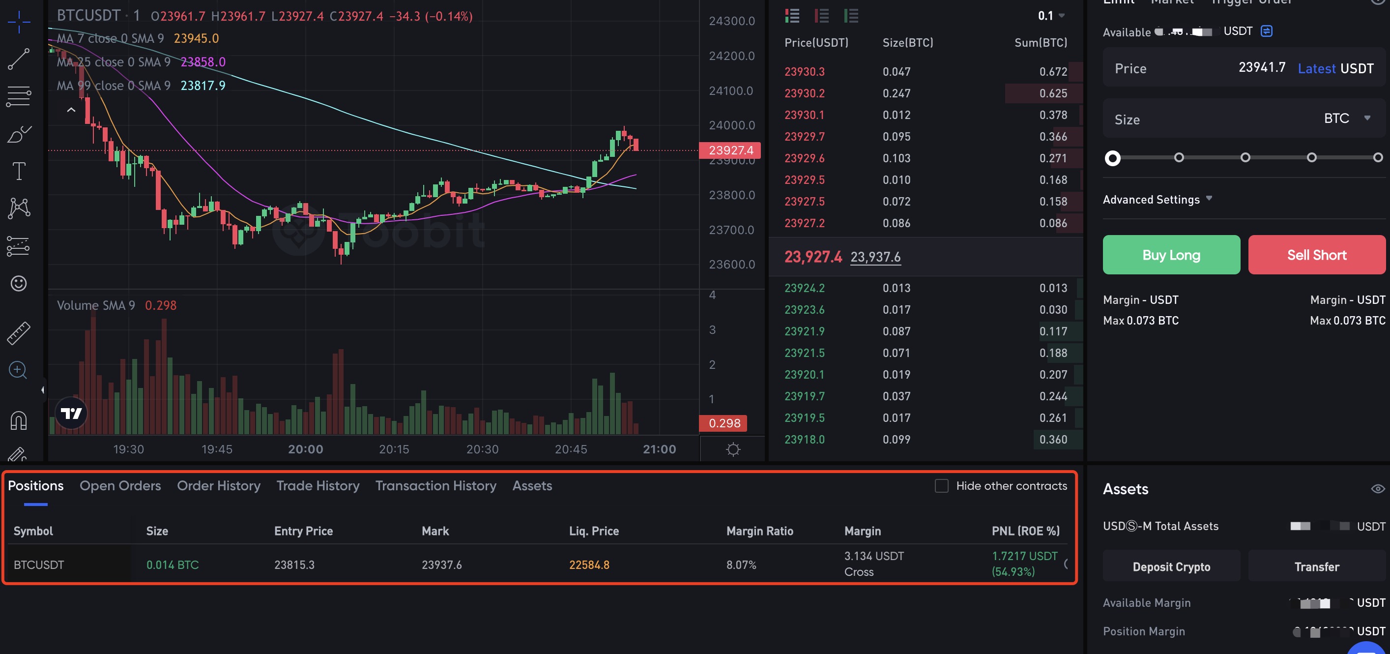The height and width of the screenshot is (654, 1390).
Task: Open chart settings gear icon
Action: pyautogui.click(x=733, y=449)
